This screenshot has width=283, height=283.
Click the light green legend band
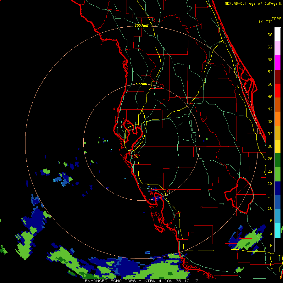(278, 174)
